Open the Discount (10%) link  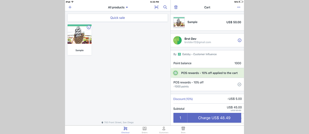[183, 99]
